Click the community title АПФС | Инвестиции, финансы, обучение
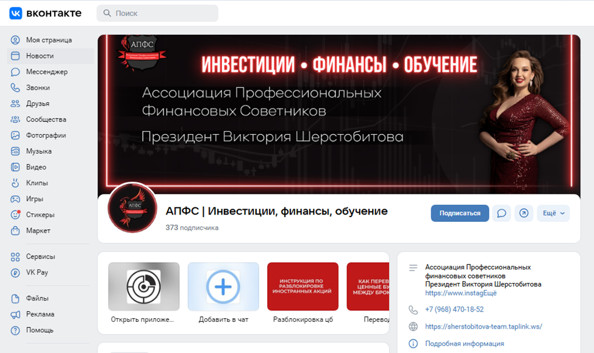Image resolution: width=594 pixels, height=353 pixels. (x=276, y=211)
